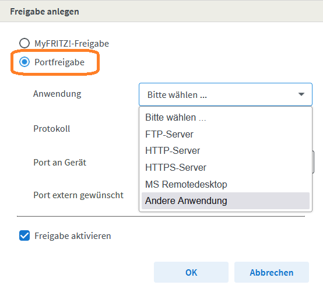Click the Port an Gerät label
323x292 pixels.
pos(59,163)
